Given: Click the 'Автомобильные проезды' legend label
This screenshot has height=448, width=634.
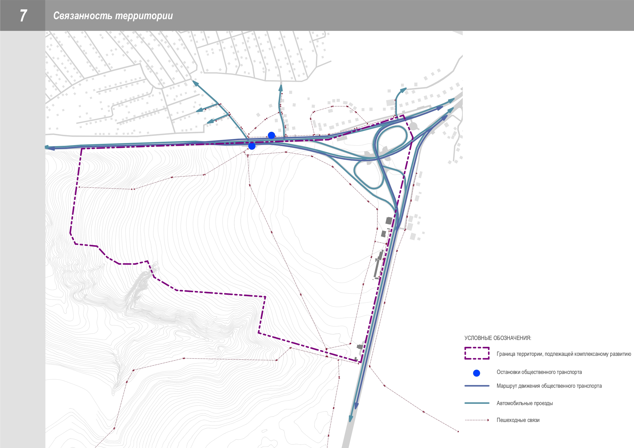Looking at the screenshot, I should 525,403.
